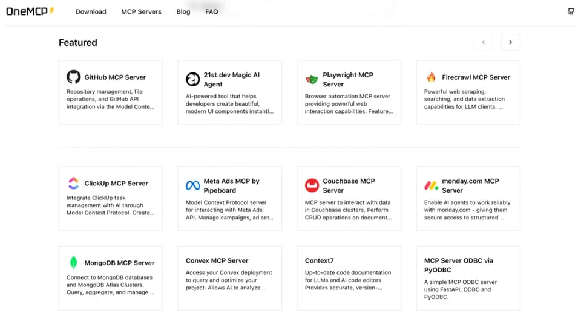Click the Meta Ads infinity logo
The image size is (581, 319).
[192, 185]
